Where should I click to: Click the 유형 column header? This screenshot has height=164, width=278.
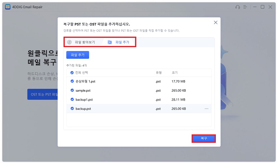159,73
